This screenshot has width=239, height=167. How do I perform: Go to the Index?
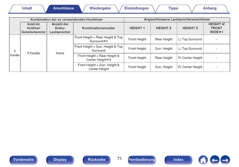point(178,160)
